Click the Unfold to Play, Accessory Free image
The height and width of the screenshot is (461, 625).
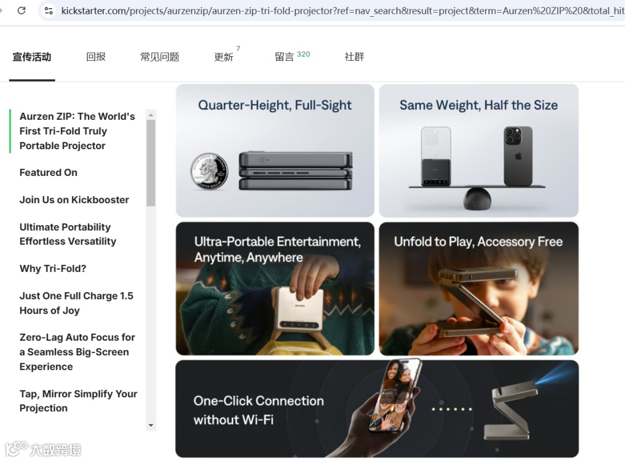coord(479,289)
